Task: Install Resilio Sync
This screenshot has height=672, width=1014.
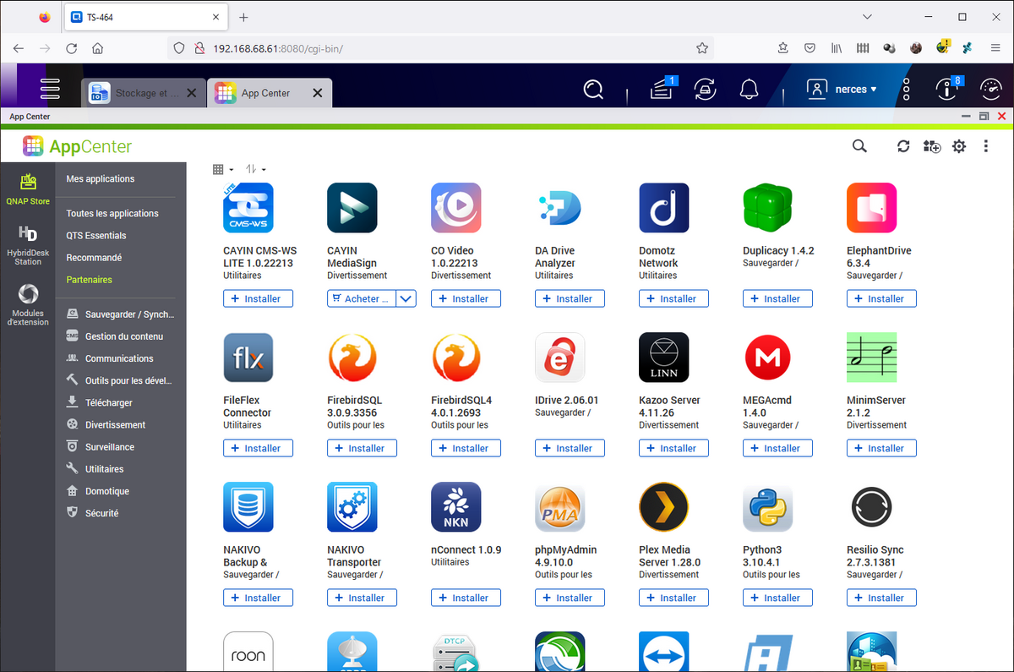Action: (x=881, y=598)
